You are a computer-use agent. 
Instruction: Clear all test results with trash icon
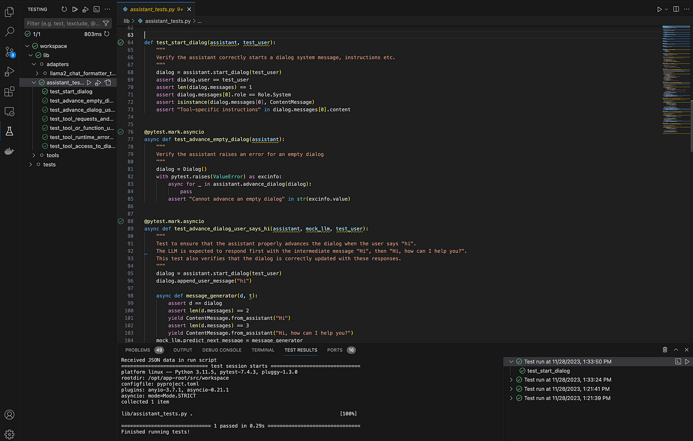pyautogui.click(x=665, y=350)
